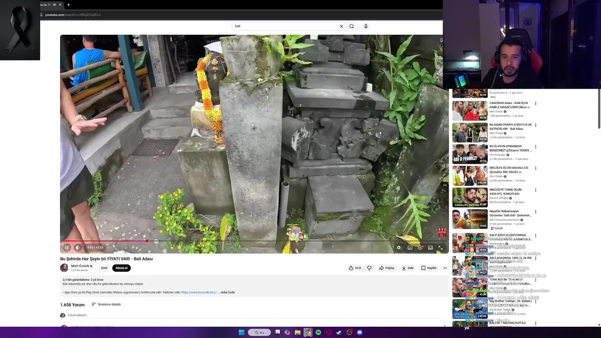This screenshot has height=338, width=601.
Task: Click the Paylaş share button
Action: [x=386, y=268]
